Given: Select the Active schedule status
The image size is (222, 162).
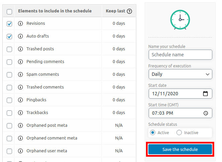Looking at the screenshot, I should pyautogui.click(x=153, y=132).
